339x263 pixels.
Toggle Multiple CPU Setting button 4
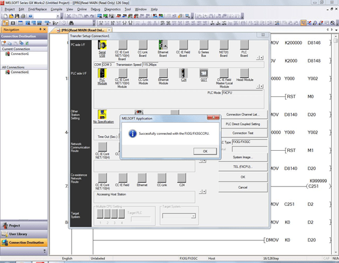[x=121, y=214]
